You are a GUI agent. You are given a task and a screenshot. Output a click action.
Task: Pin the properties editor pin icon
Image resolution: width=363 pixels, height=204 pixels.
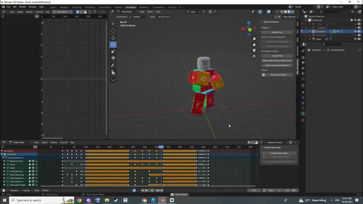[360, 50]
